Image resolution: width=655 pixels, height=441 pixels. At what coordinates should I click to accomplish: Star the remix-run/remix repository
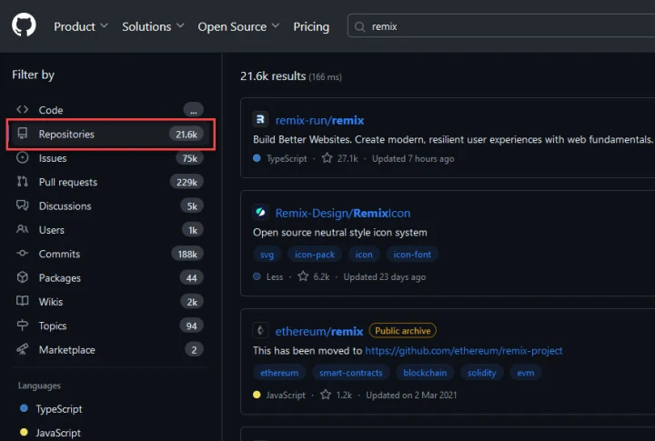327,158
